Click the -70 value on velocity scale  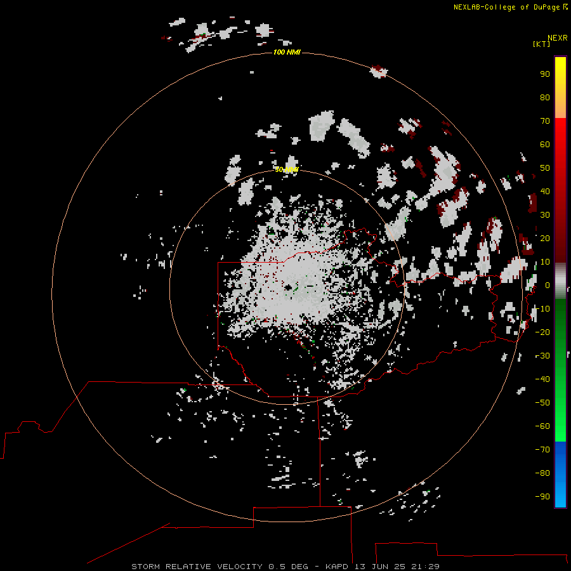pyautogui.click(x=542, y=449)
